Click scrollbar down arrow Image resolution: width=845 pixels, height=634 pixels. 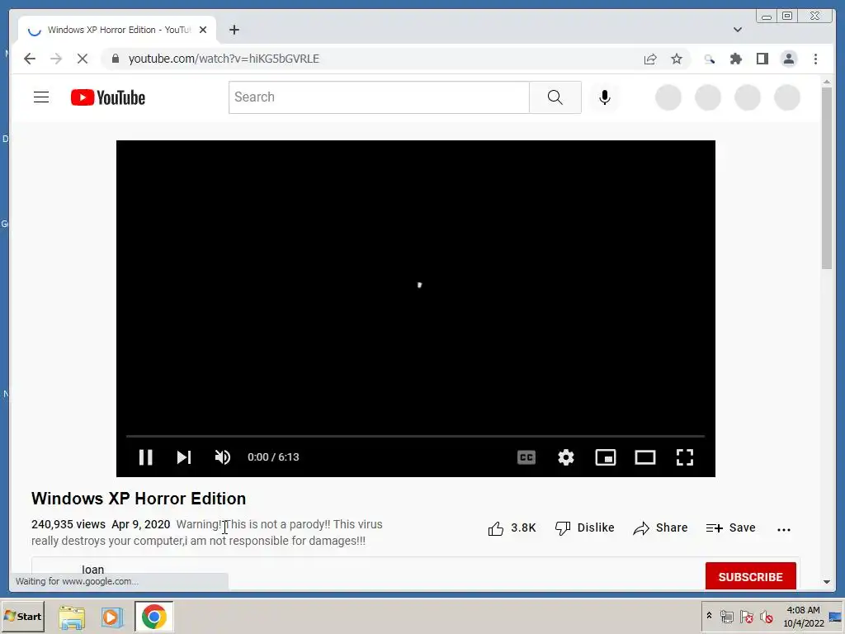tap(827, 582)
